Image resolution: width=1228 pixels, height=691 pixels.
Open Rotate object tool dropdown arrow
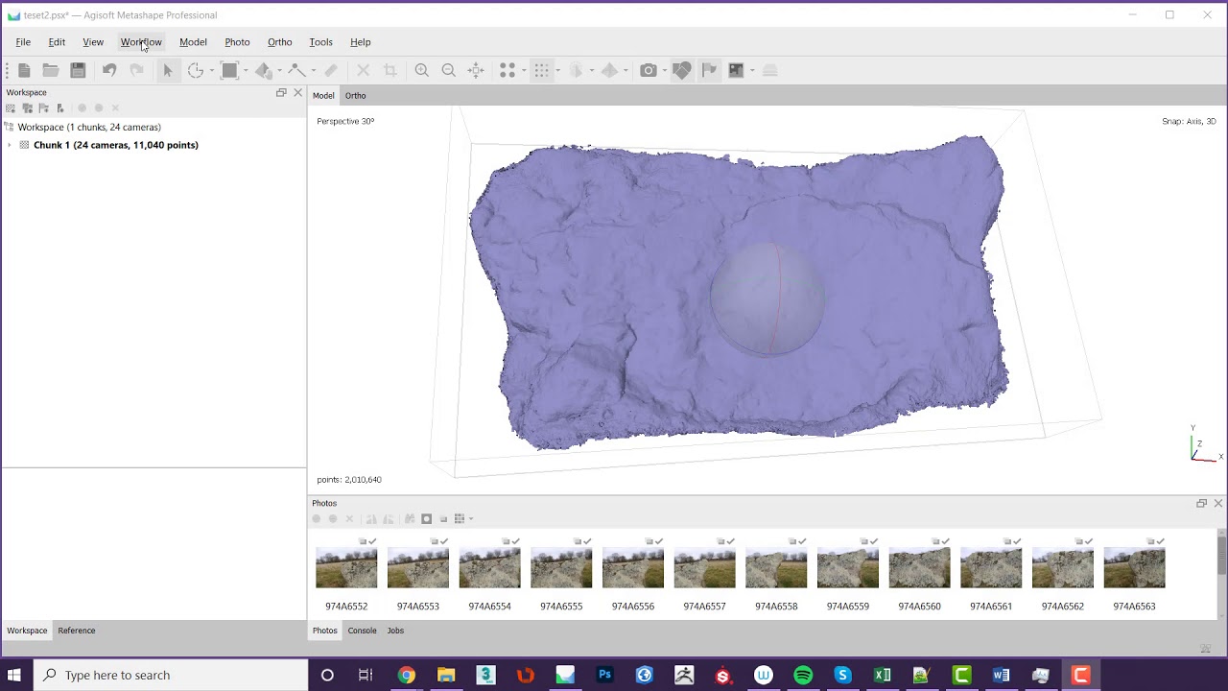(x=212, y=70)
